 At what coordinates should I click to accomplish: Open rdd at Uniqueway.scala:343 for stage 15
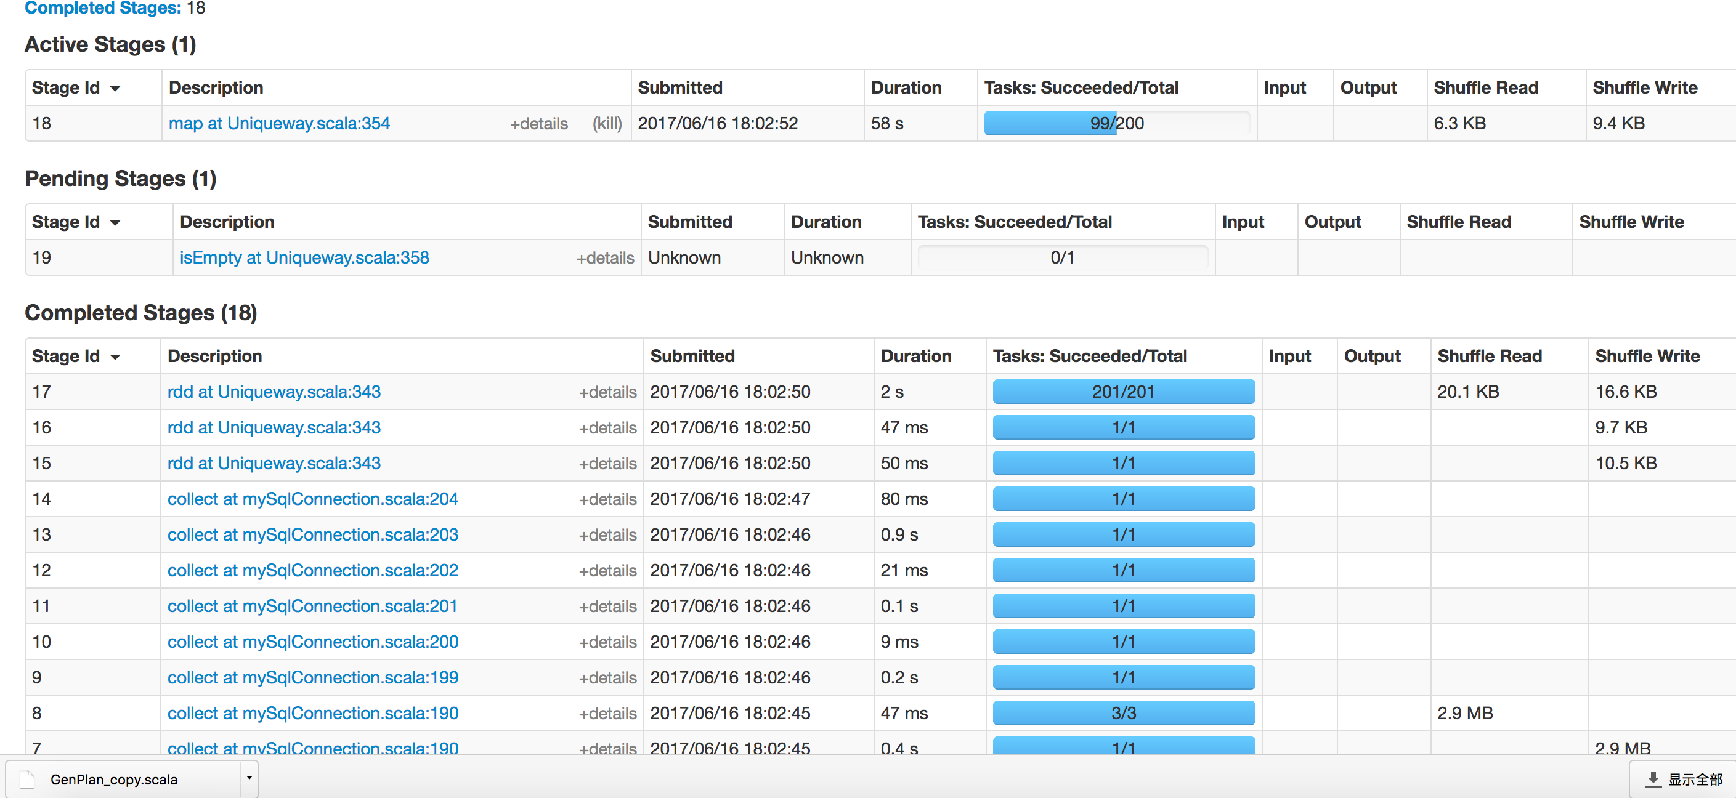click(274, 462)
